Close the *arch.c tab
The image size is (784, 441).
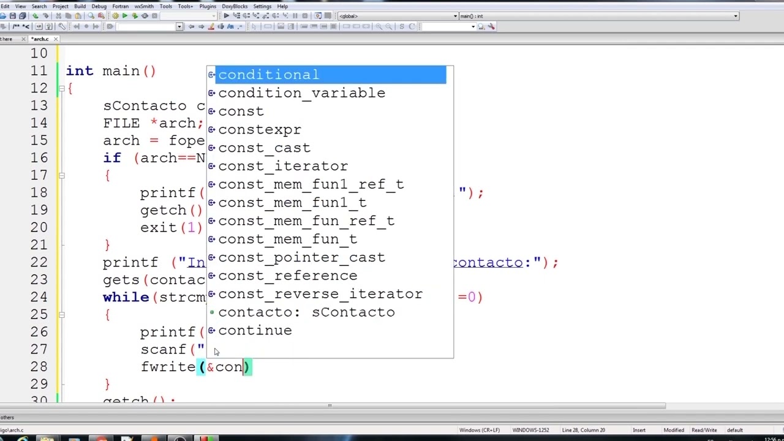coord(55,39)
